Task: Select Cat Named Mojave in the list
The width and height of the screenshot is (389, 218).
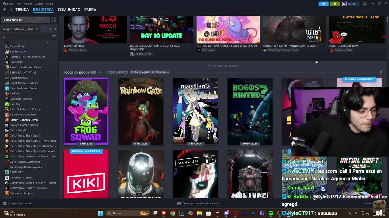Action: [21, 193]
